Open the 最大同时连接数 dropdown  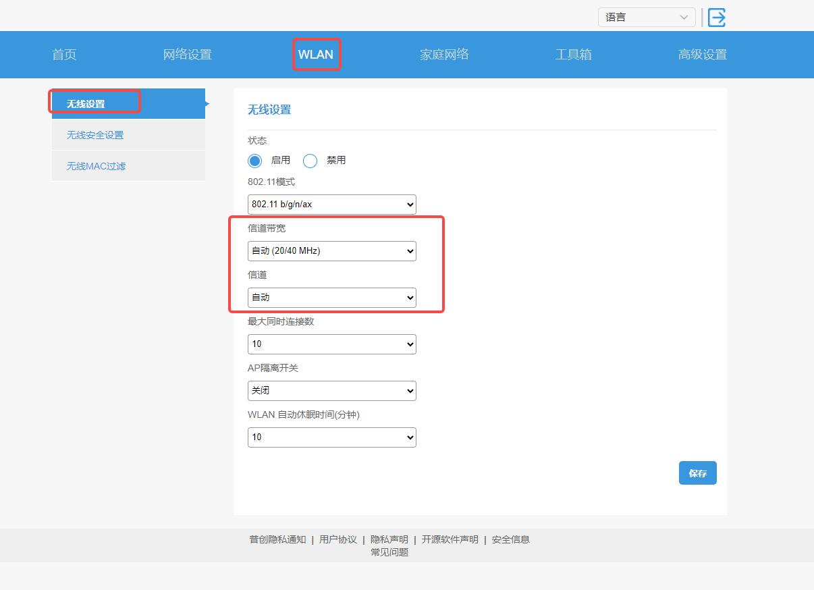click(x=331, y=344)
